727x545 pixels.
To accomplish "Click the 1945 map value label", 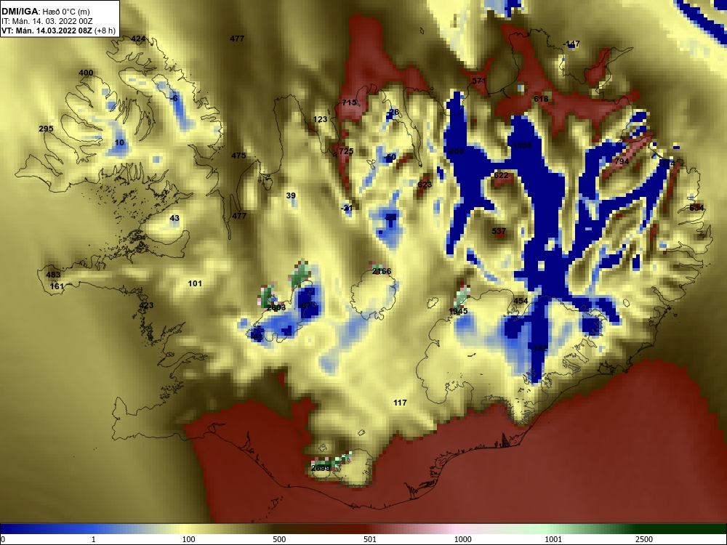I will 458,311.
